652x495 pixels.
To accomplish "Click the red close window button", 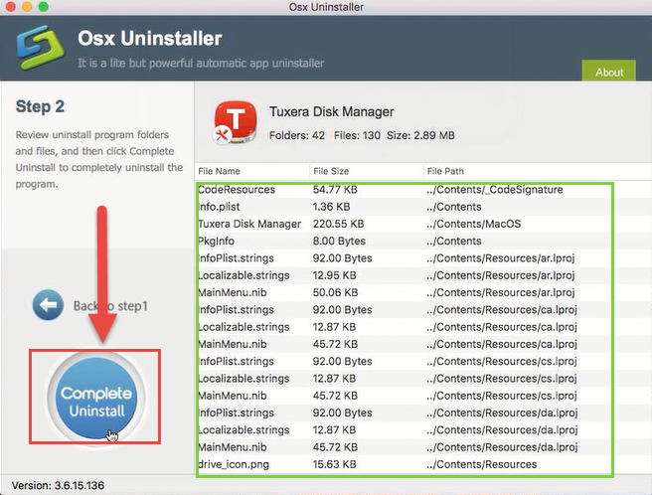I will pyautogui.click(x=12, y=9).
